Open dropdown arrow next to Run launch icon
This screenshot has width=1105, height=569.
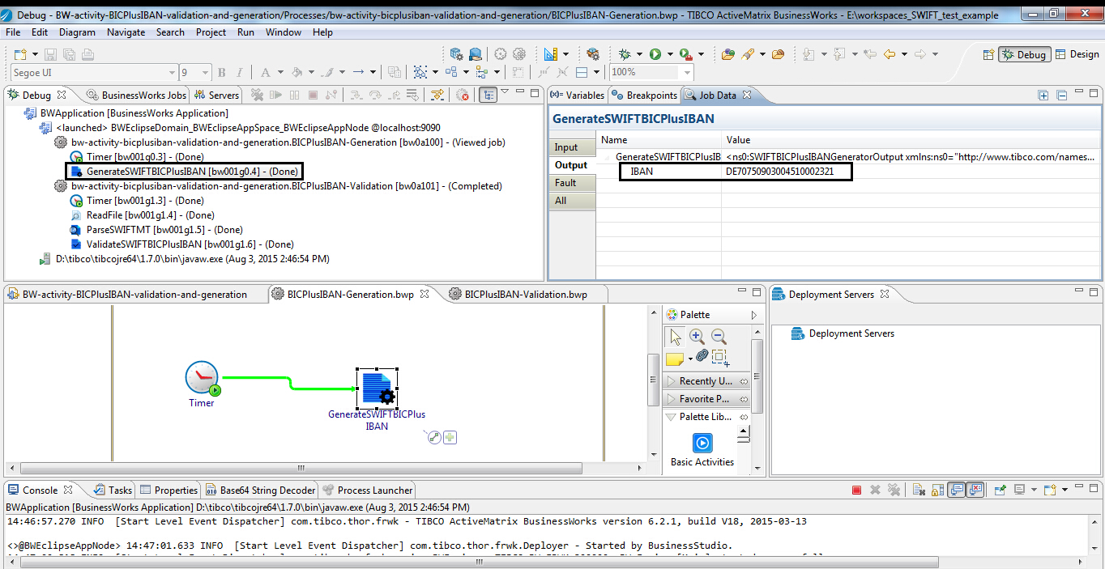pos(670,54)
